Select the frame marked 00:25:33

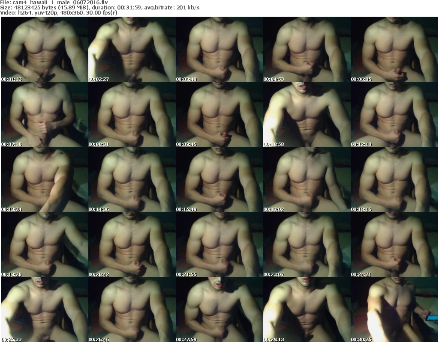[44, 310]
